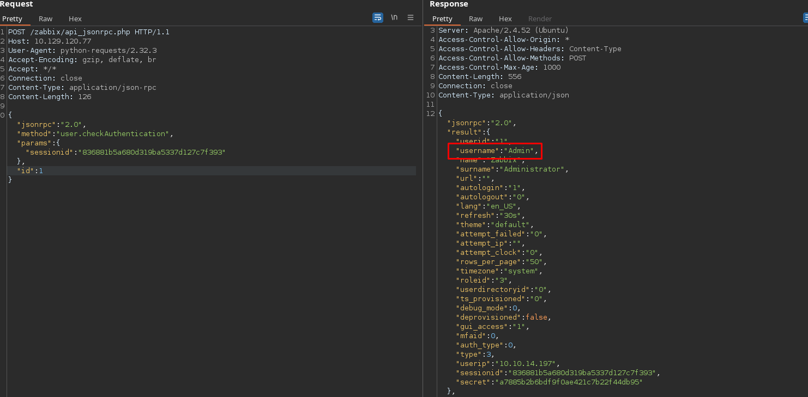
Task: Select the Response Pretty tab
Action: coord(442,19)
